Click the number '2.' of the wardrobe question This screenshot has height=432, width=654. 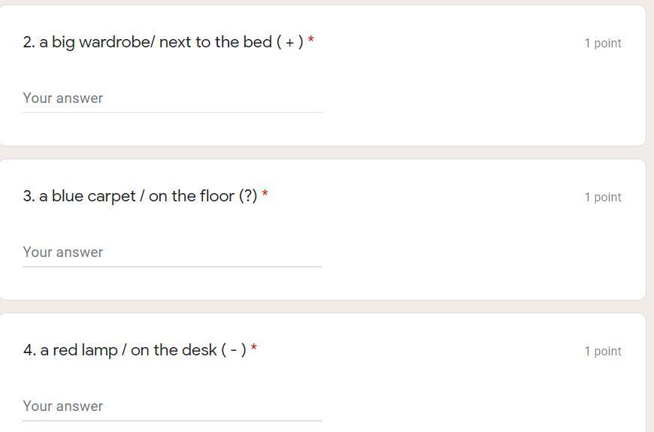pyautogui.click(x=29, y=43)
